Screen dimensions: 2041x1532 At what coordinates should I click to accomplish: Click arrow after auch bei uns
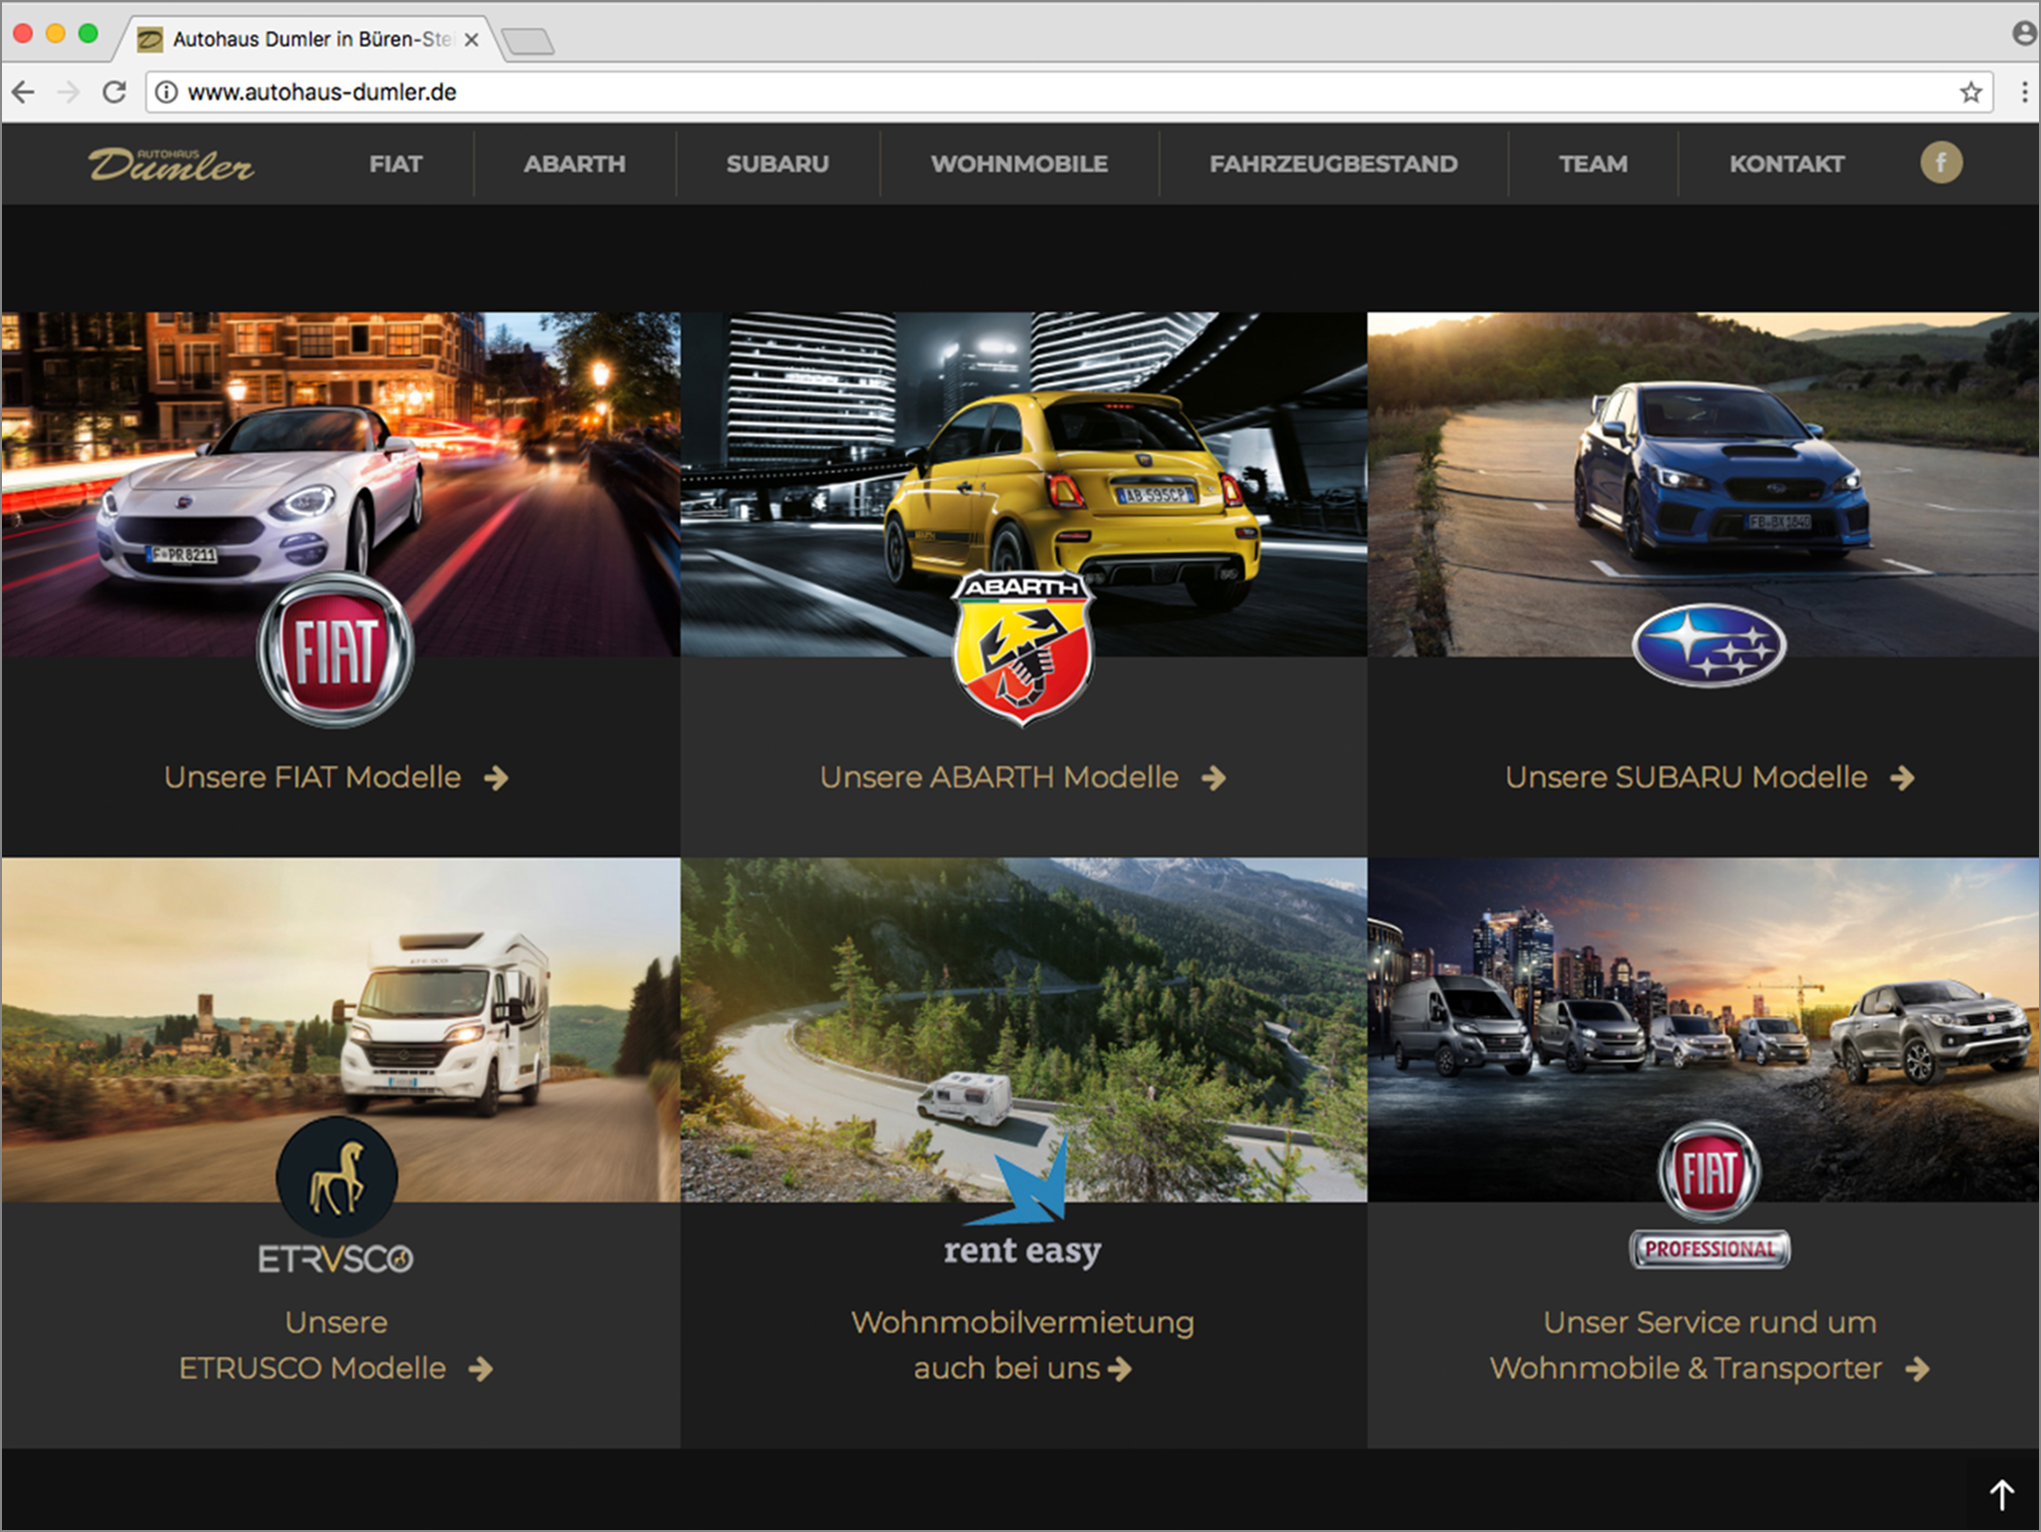1120,1368
